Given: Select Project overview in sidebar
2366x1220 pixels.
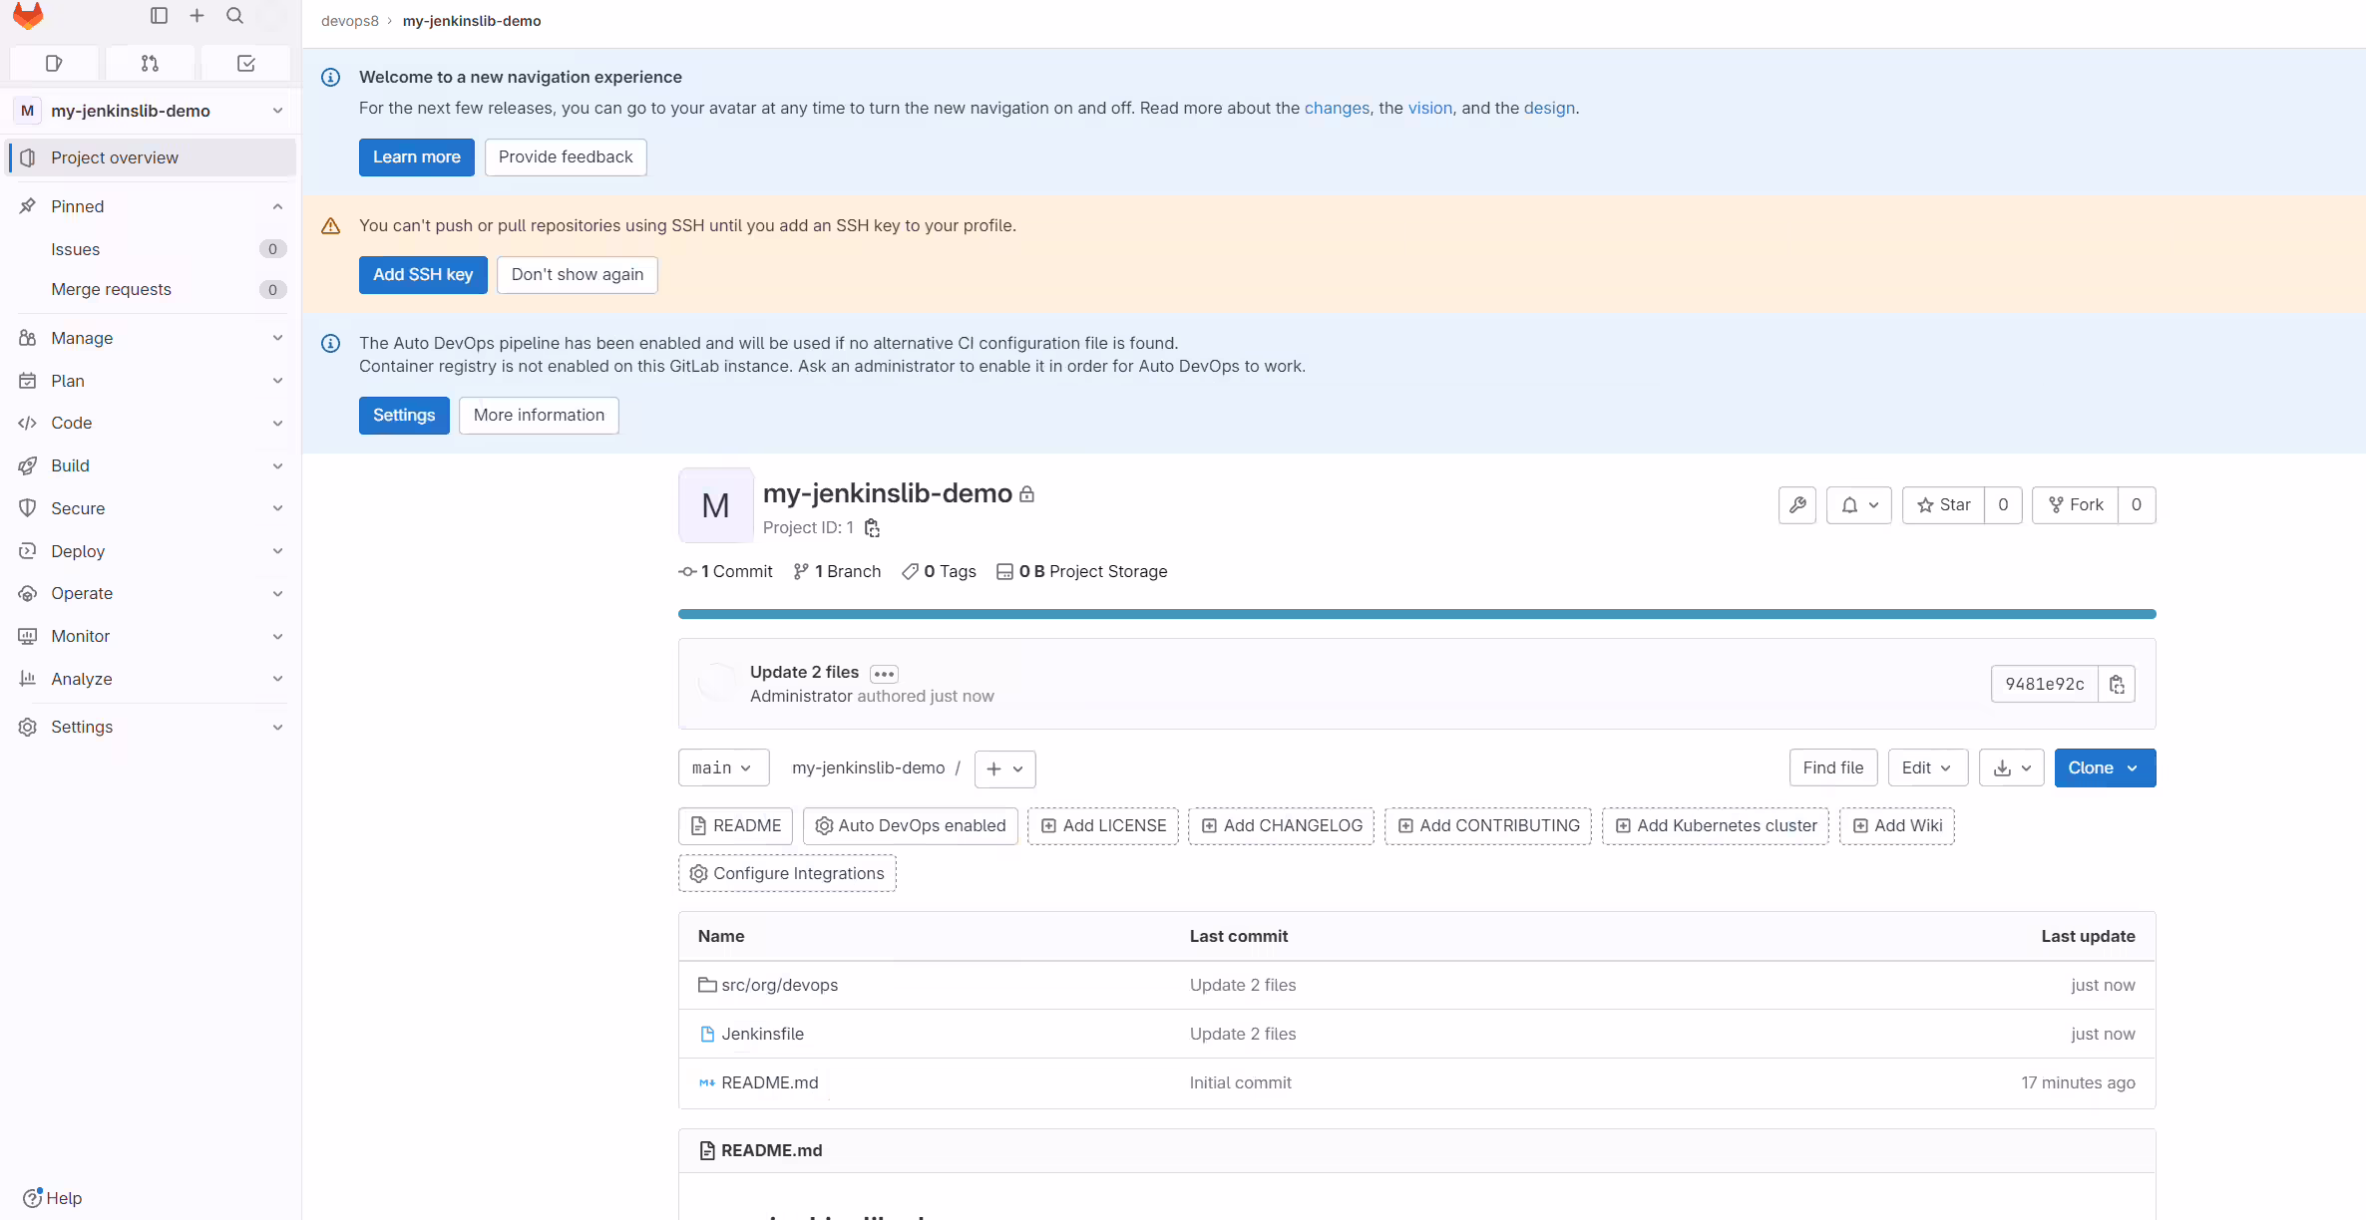Looking at the screenshot, I should [x=151, y=157].
